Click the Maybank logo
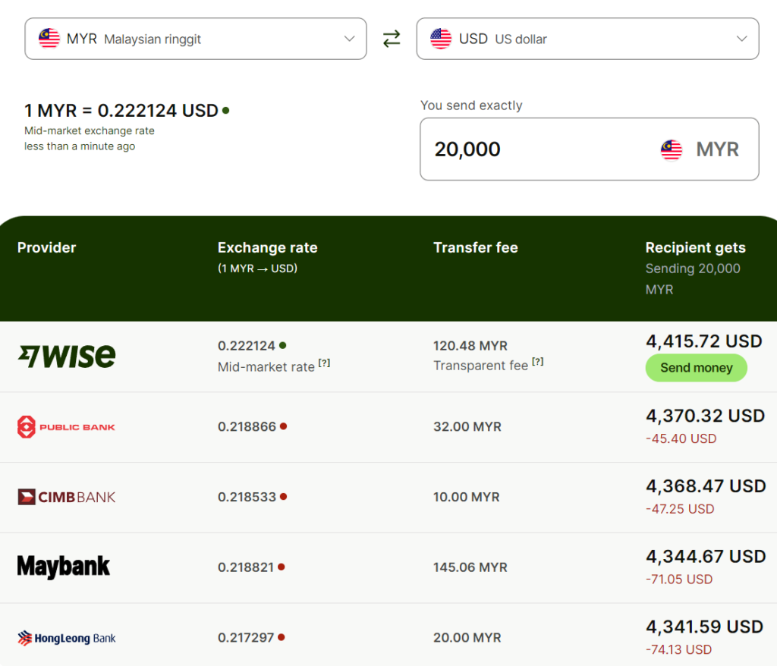777x666 pixels. click(64, 567)
